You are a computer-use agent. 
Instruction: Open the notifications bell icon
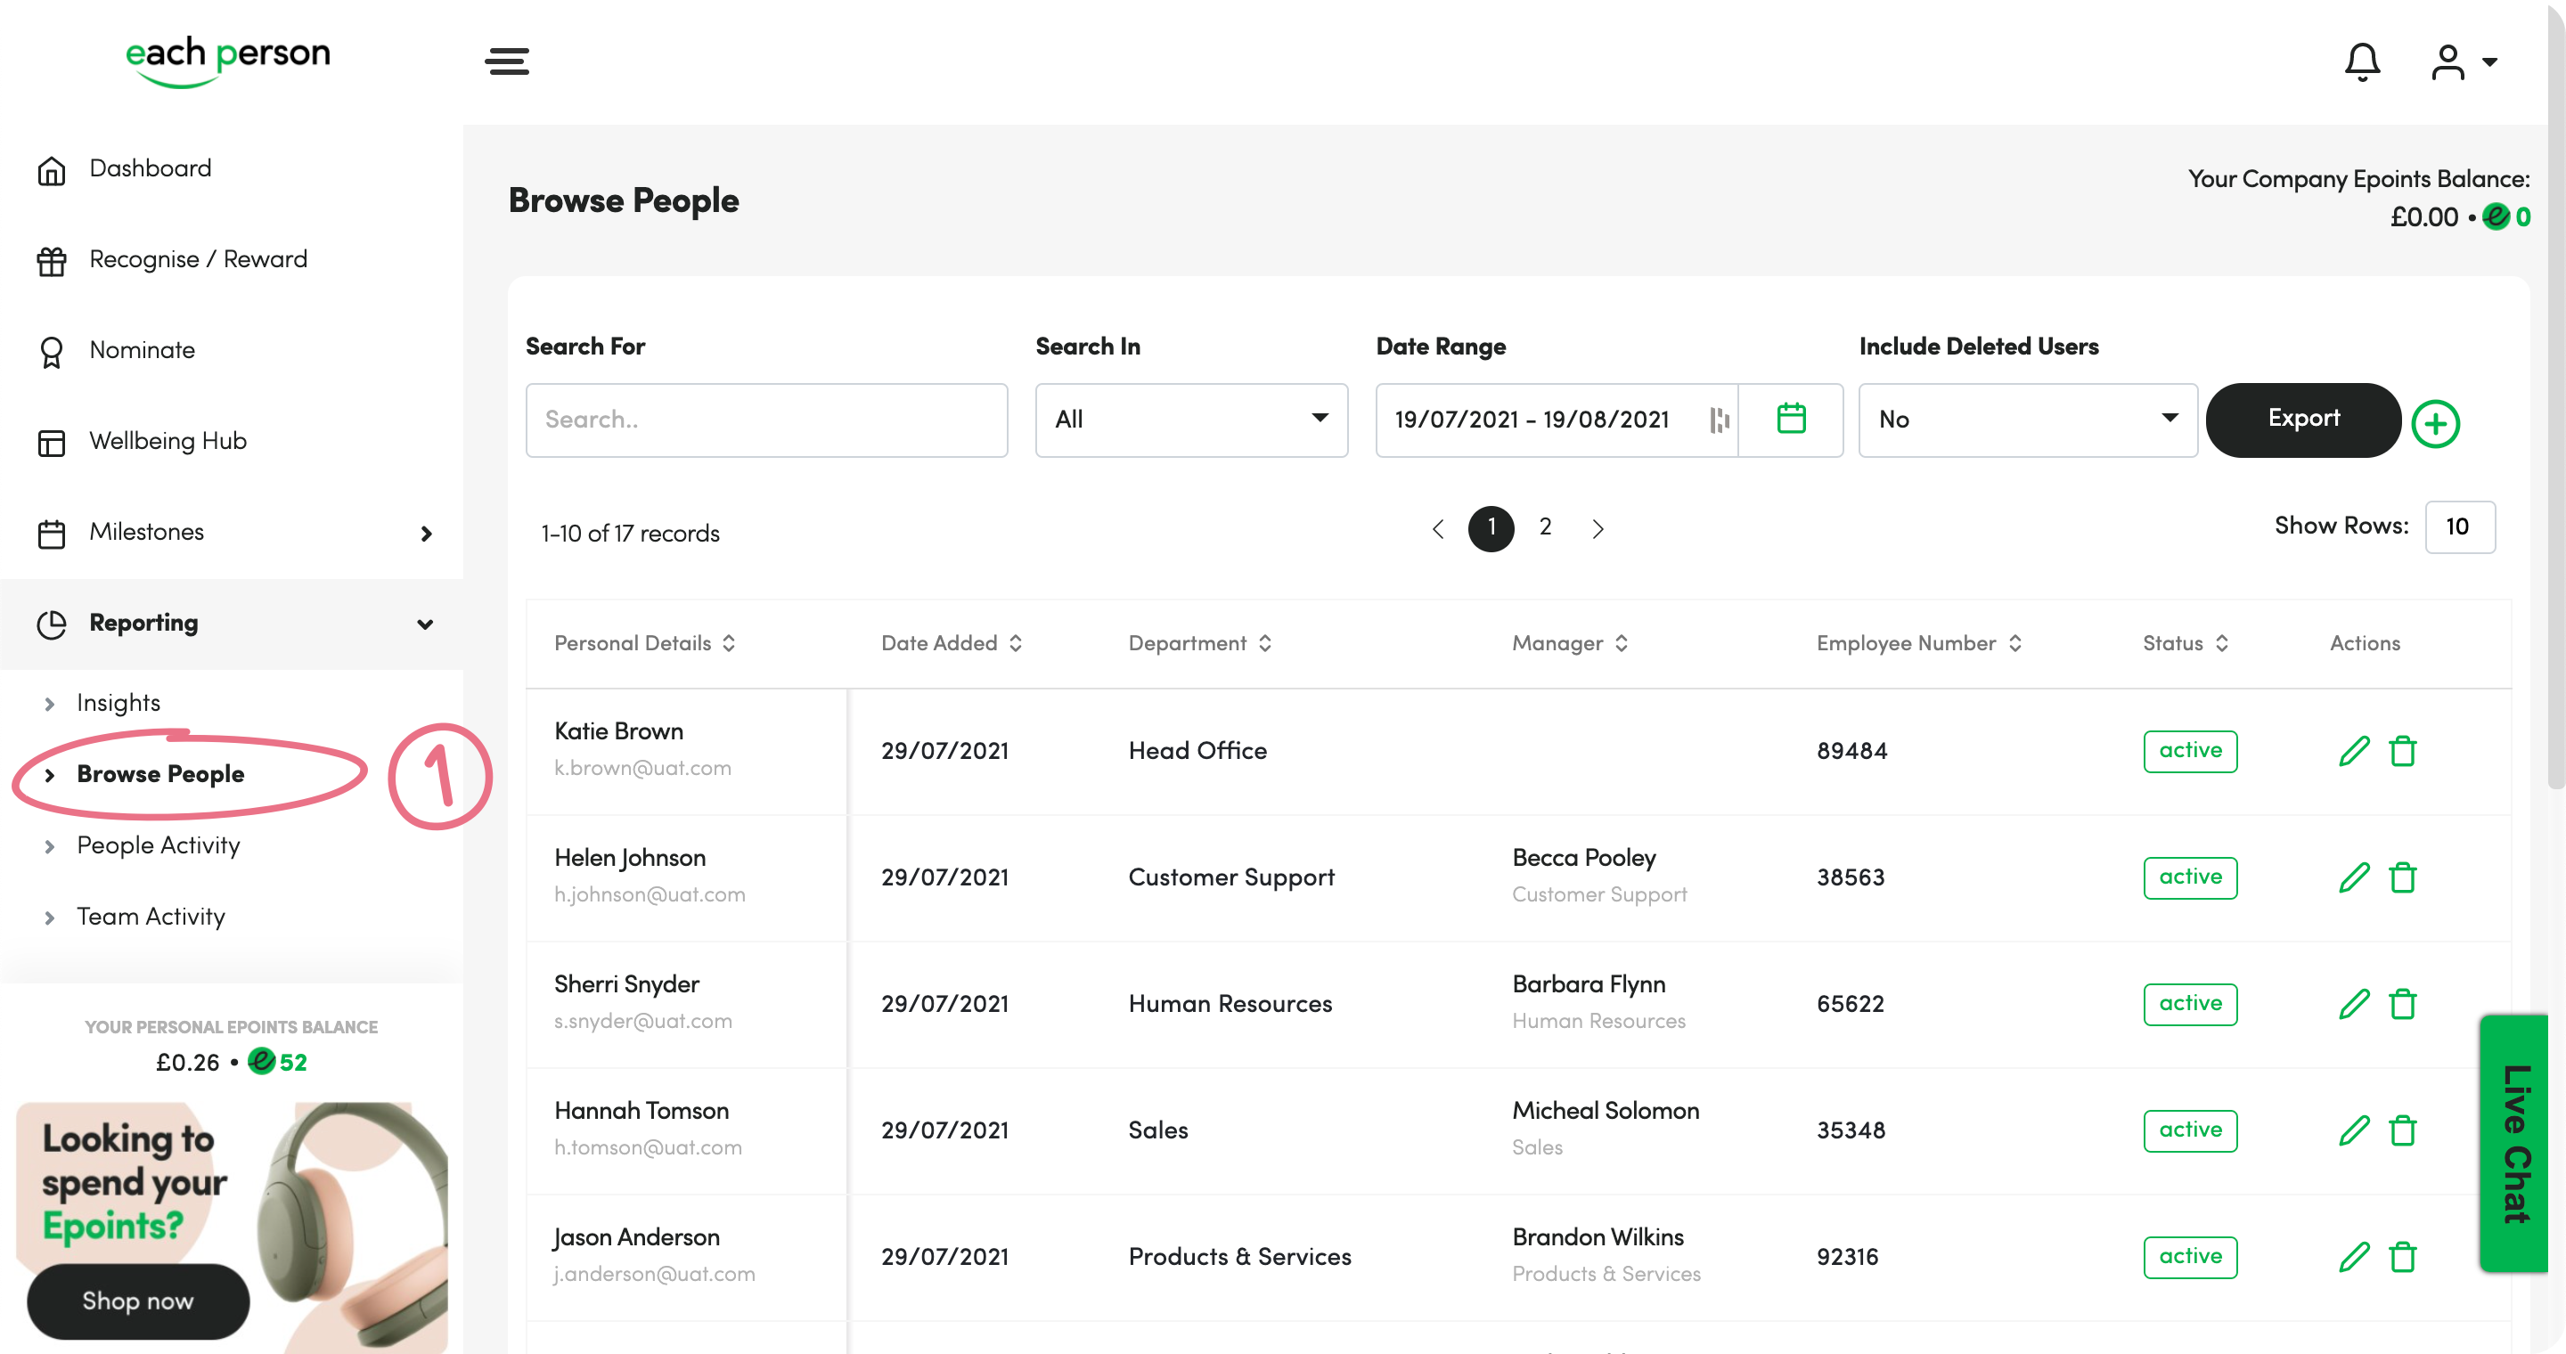[x=2362, y=61]
